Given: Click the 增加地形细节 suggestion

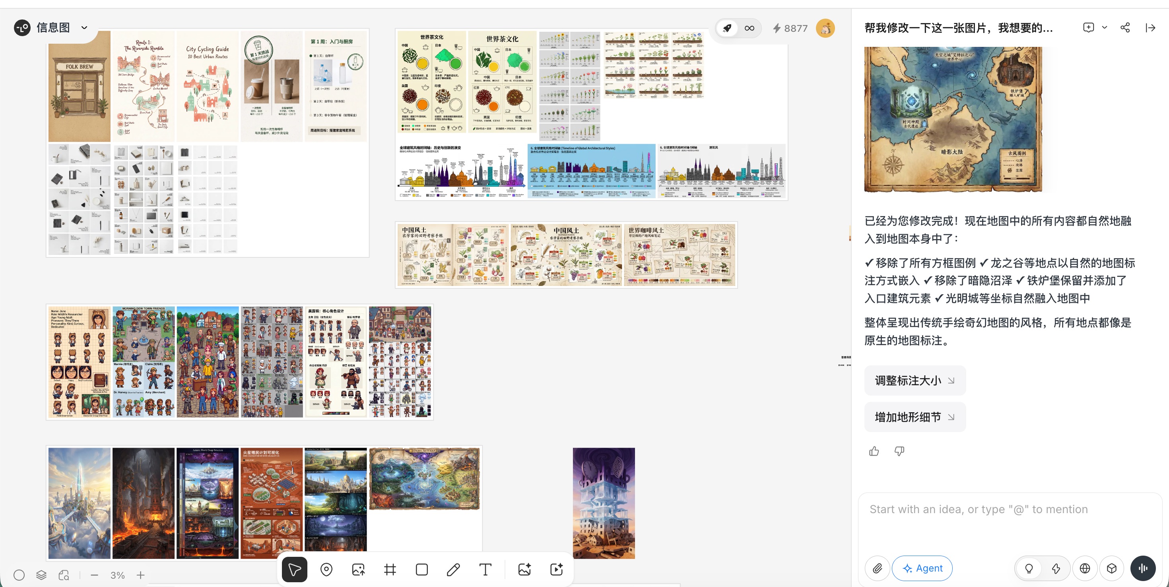Looking at the screenshot, I should [x=915, y=417].
